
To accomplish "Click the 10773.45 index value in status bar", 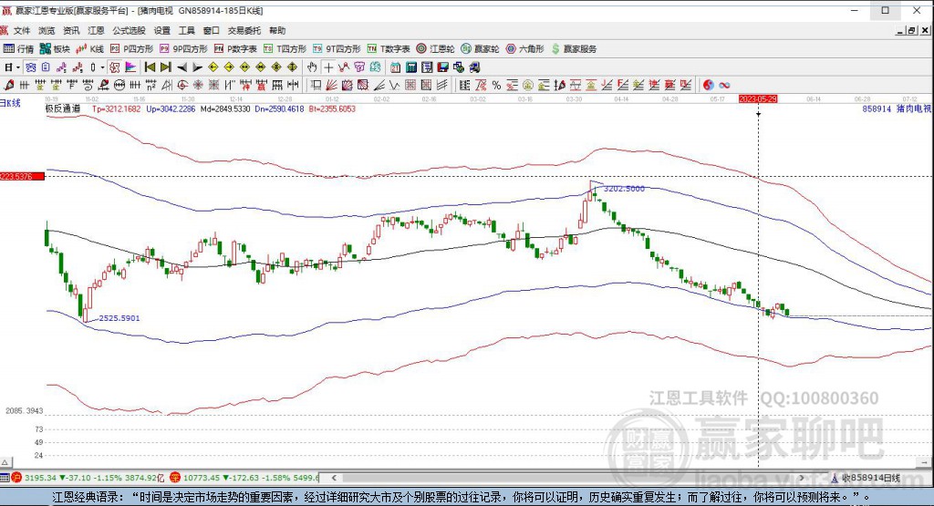I will click(x=200, y=478).
